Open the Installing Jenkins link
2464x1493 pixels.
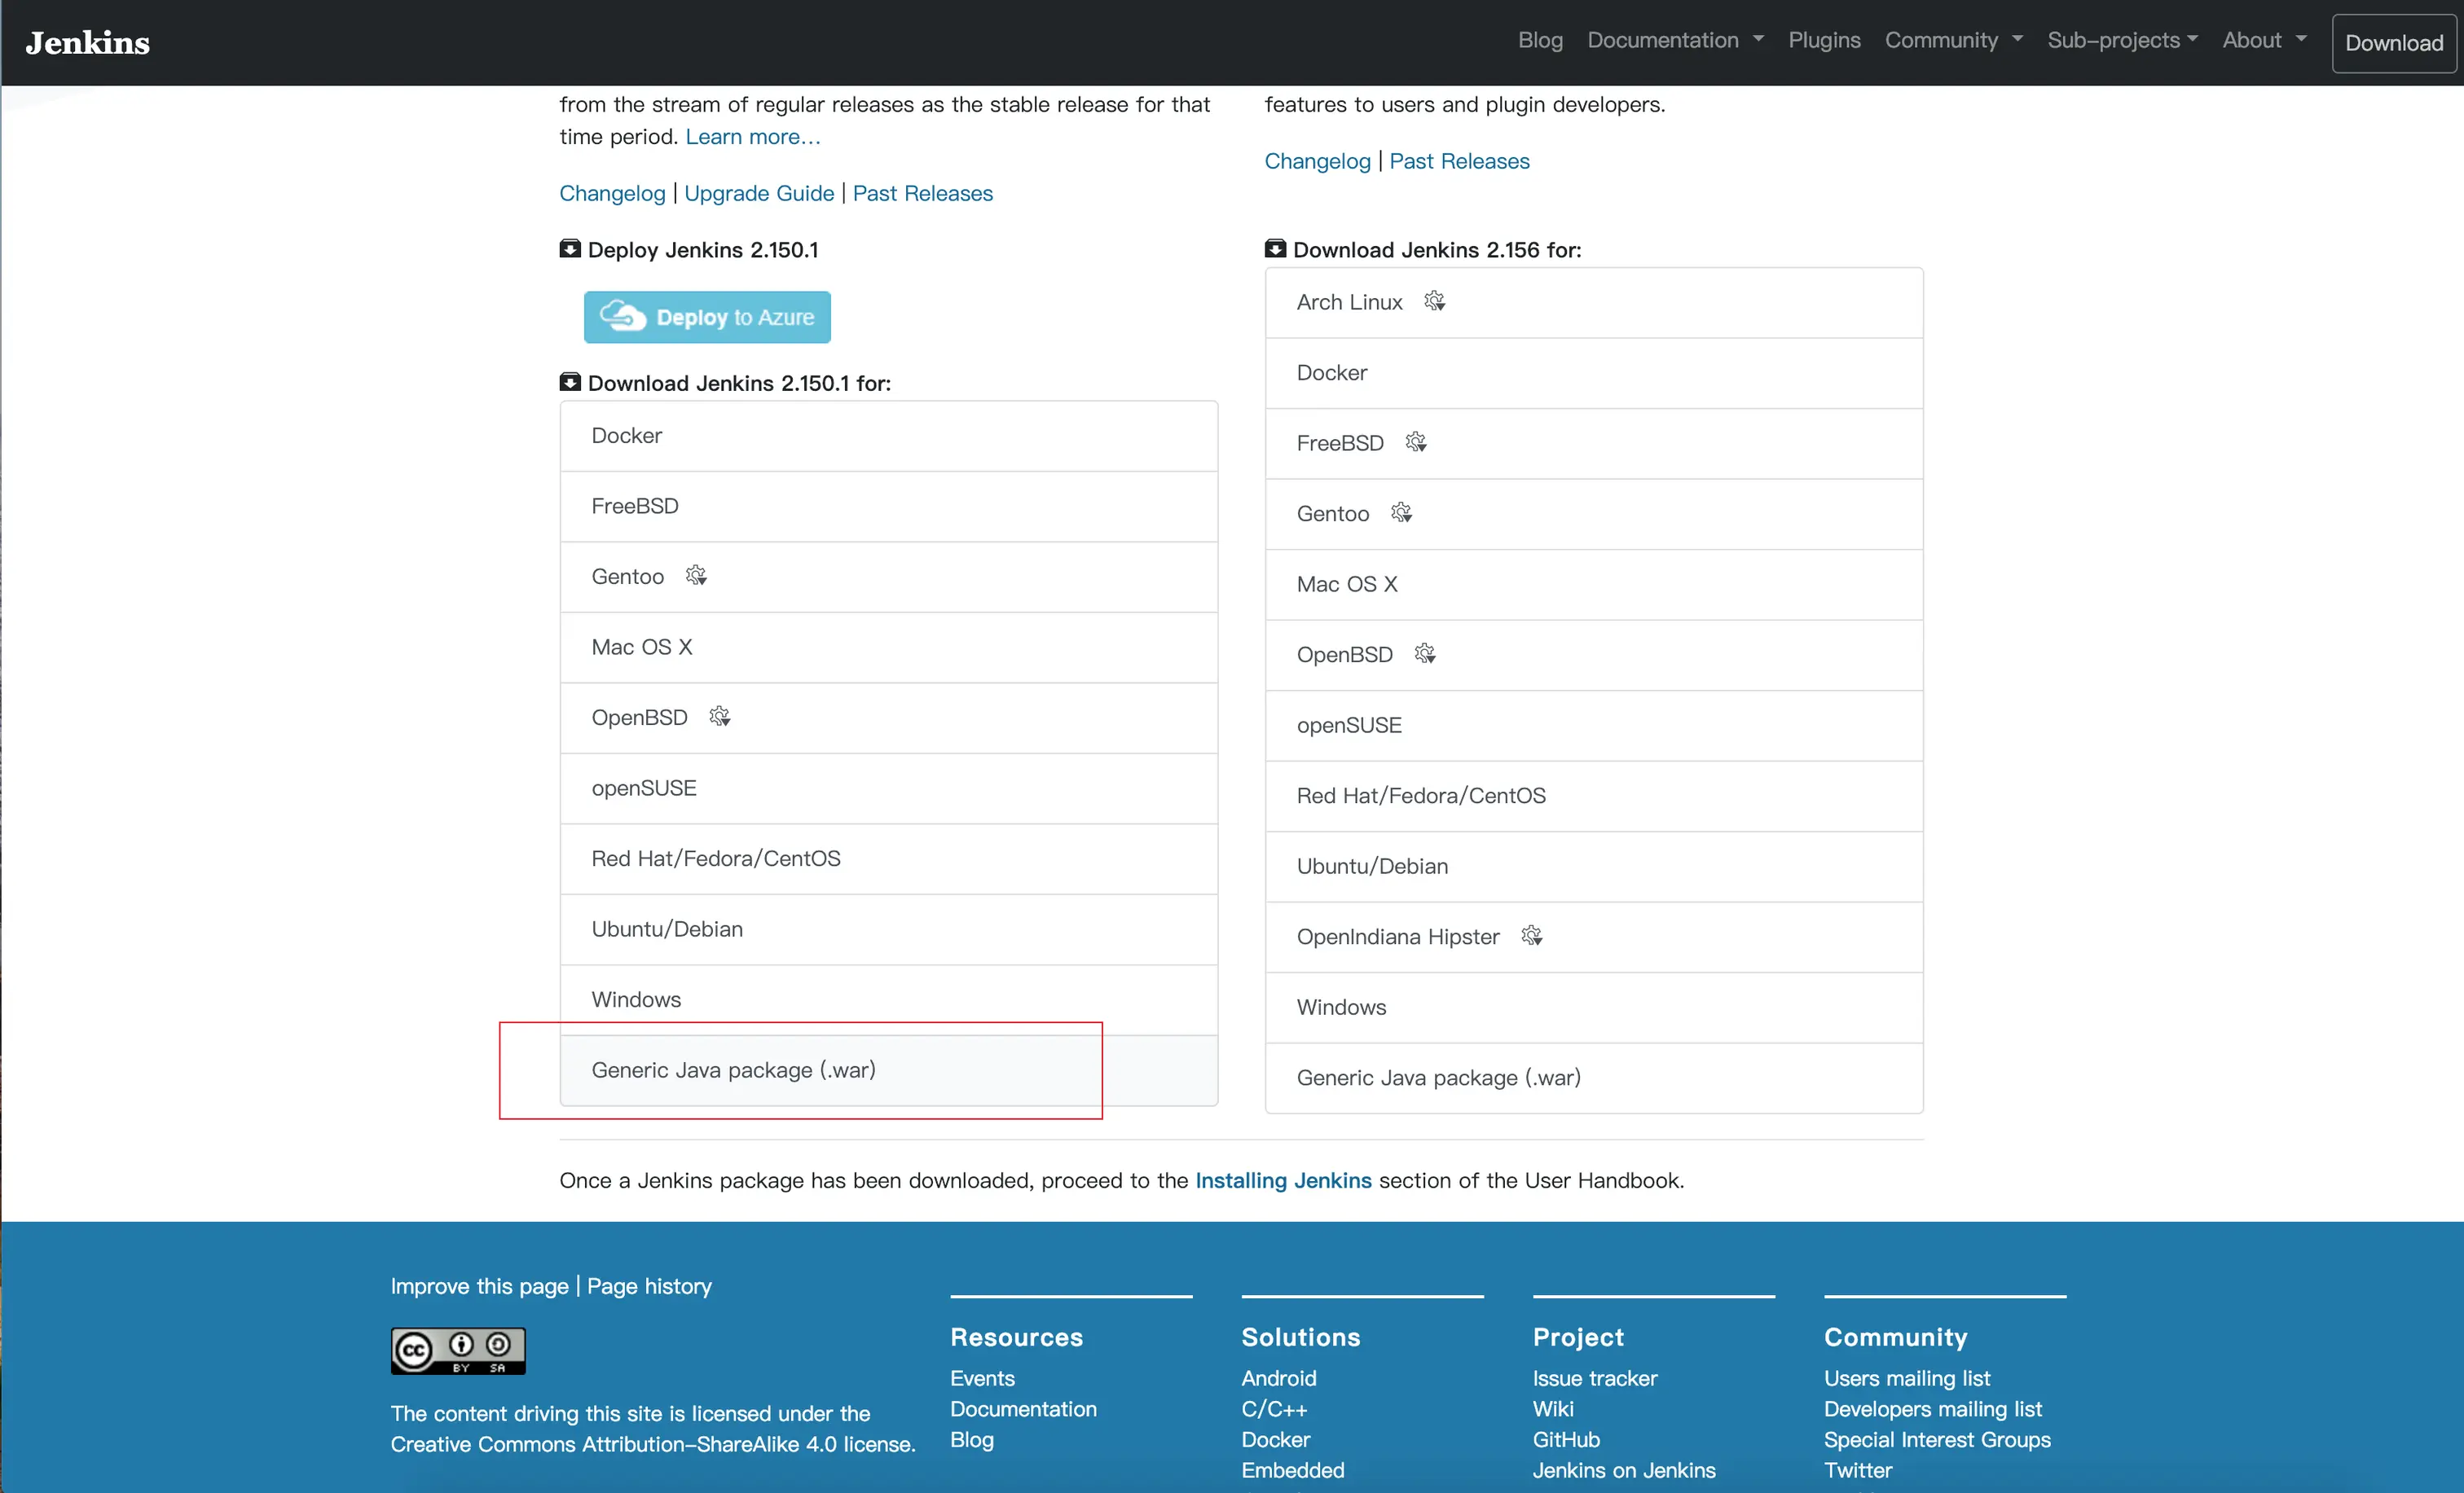point(1283,1180)
